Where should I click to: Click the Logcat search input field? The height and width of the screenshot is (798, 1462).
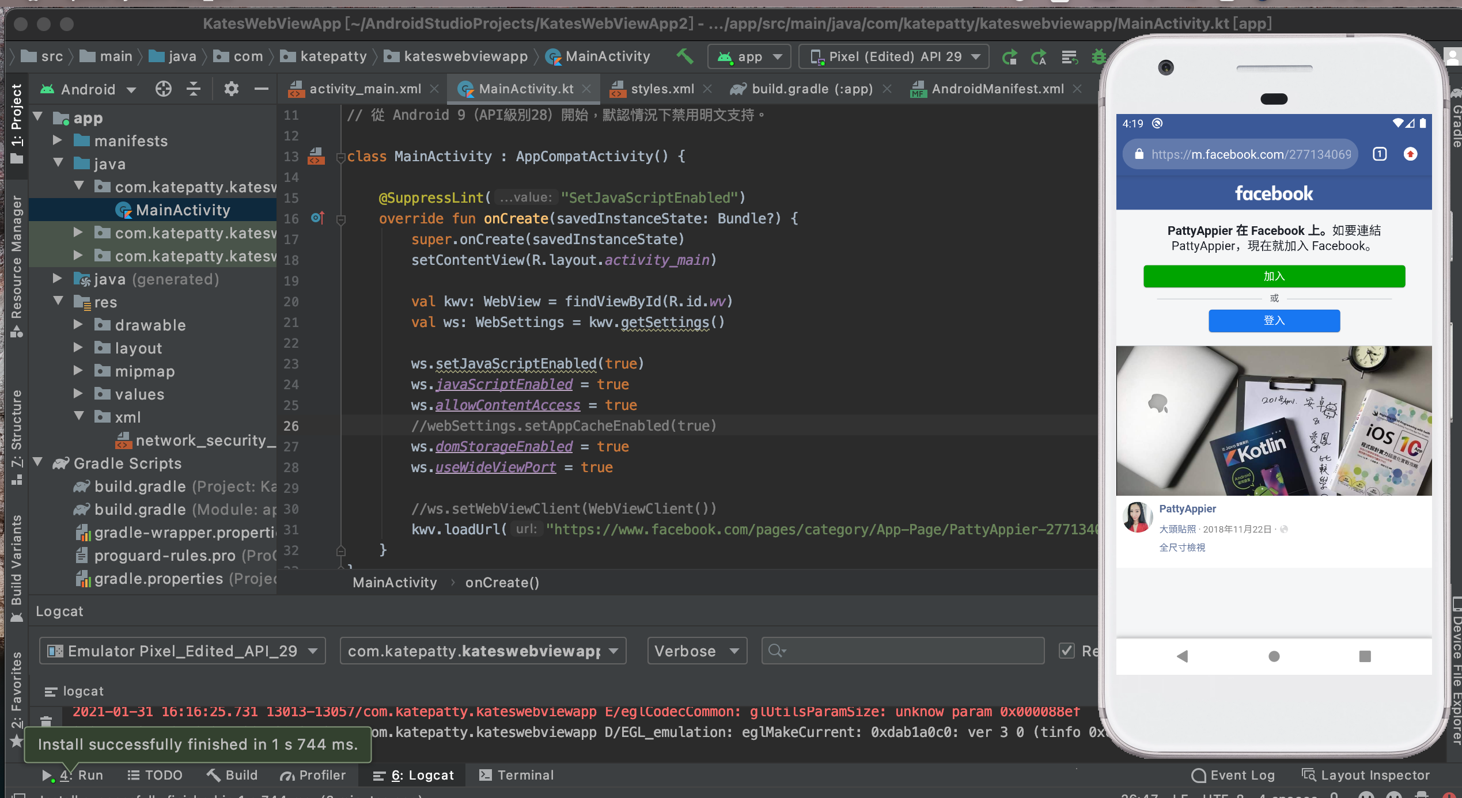910,651
